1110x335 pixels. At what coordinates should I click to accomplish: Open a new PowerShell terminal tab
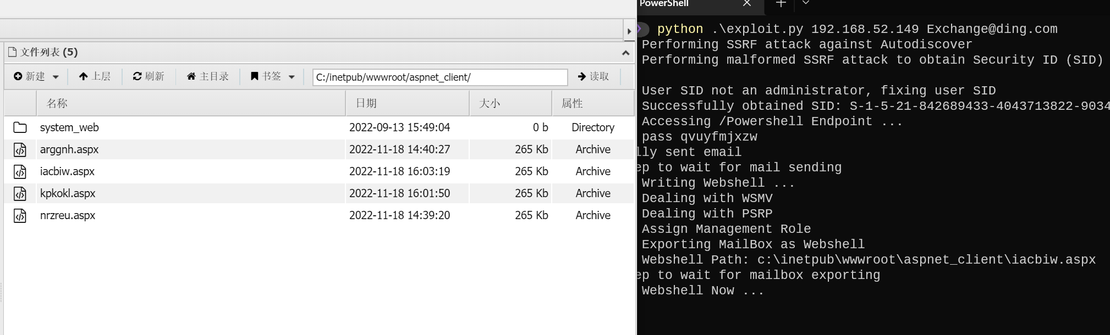tap(781, 3)
